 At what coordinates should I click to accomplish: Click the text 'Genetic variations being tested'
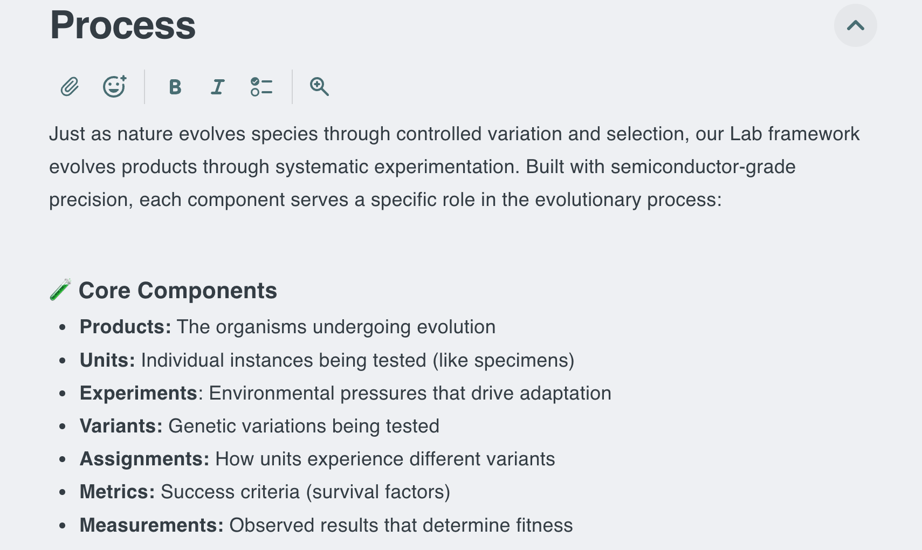click(x=304, y=426)
